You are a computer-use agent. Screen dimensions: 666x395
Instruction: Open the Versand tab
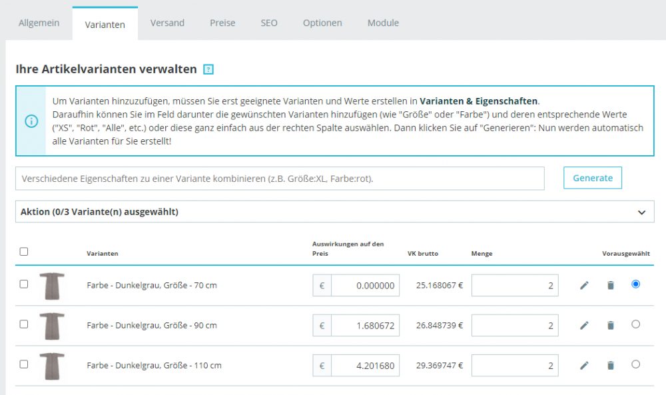167,23
